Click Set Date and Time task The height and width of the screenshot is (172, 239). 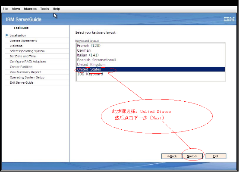23,56
